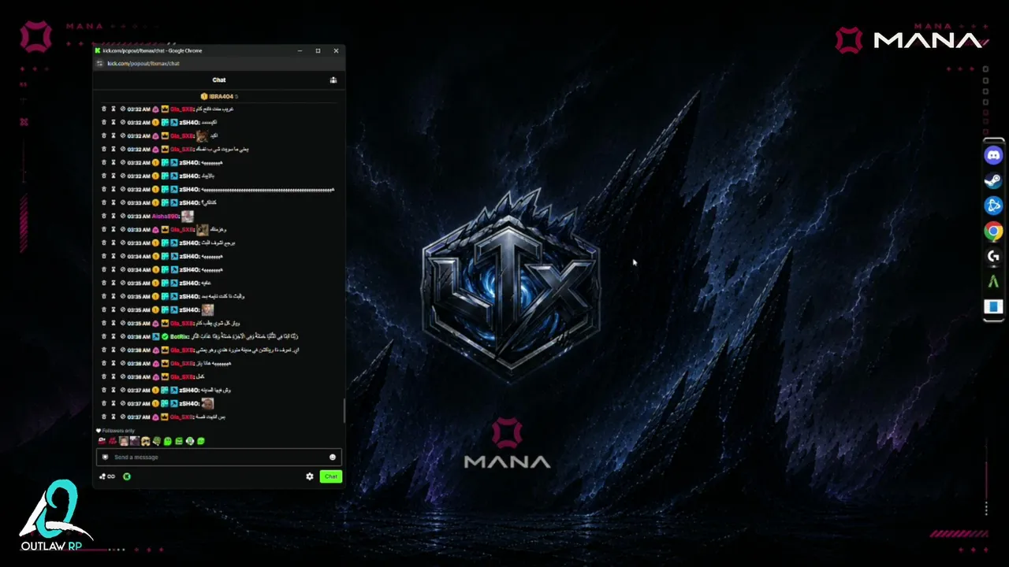Click the pinned IBRA404 name at the chat top
This screenshot has width=1009, height=567.
pyautogui.click(x=221, y=96)
